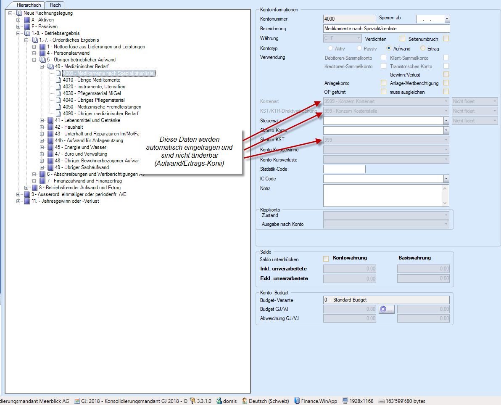Click the book icon for 45 - Energie und Wasser
The height and width of the screenshot is (405, 501).
(50, 147)
